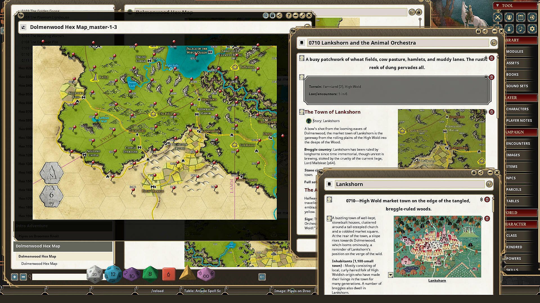Open the Options gear tool
The height and width of the screenshot is (303, 540).
[x=532, y=29]
